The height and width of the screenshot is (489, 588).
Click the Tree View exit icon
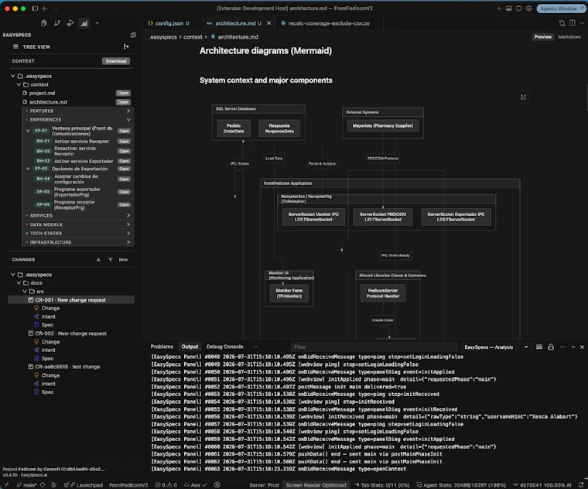click(126, 46)
